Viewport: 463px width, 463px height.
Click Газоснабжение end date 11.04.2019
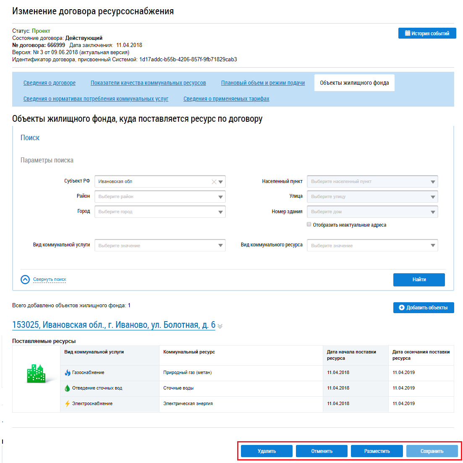click(x=404, y=373)
